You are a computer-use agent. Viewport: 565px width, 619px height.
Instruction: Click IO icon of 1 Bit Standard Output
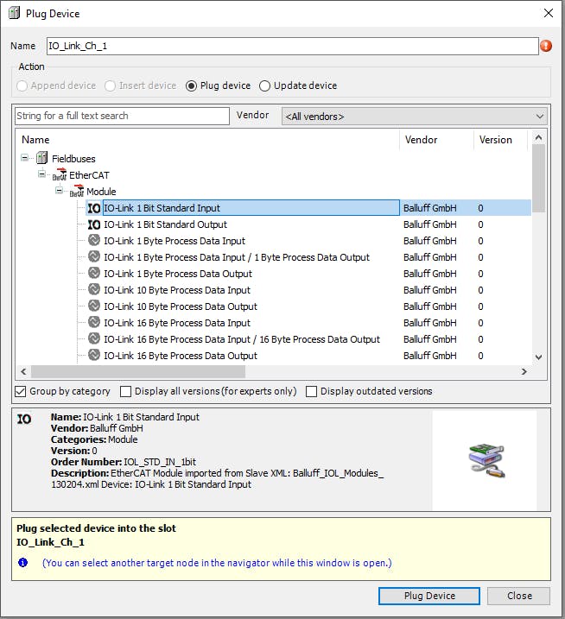click(94, 224)
